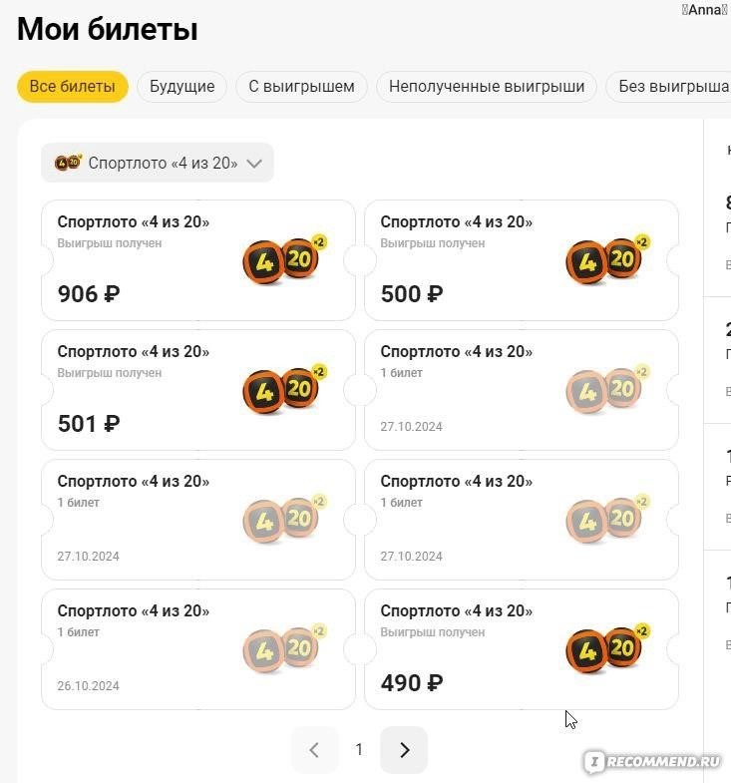Click the small lottery logo in the Спортлото filter
This screenshot has height=783, width=731.
(68, 163)
